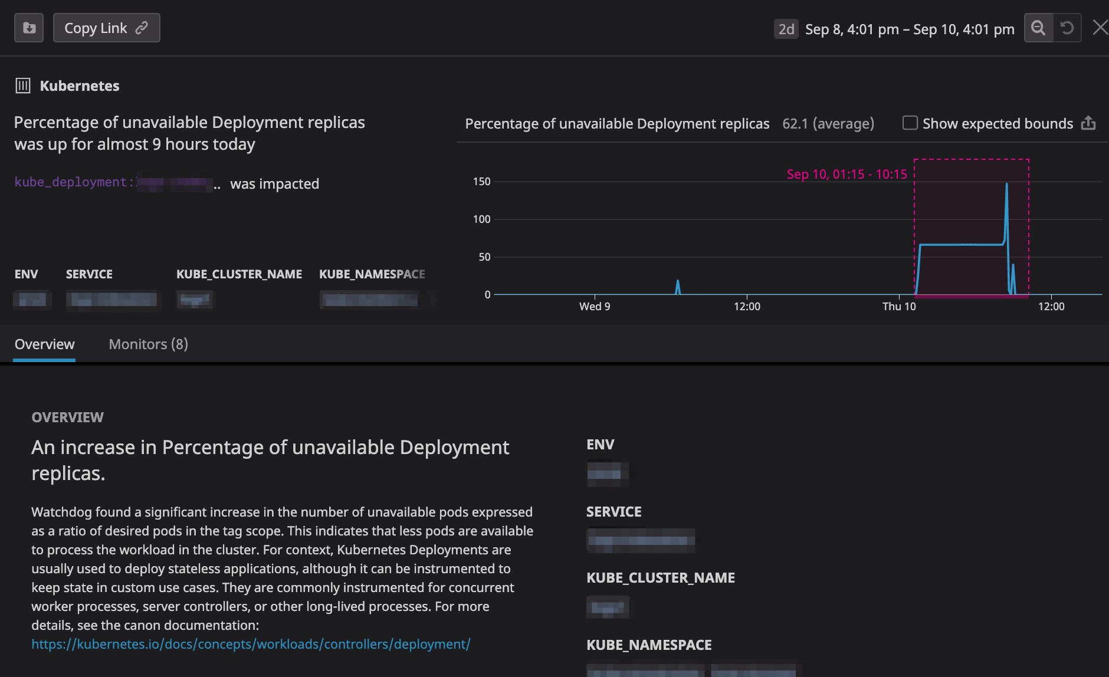
Task: Click the Kubernetes source icon beside the Kubernetes label
Action: click(x=23, y=86)
